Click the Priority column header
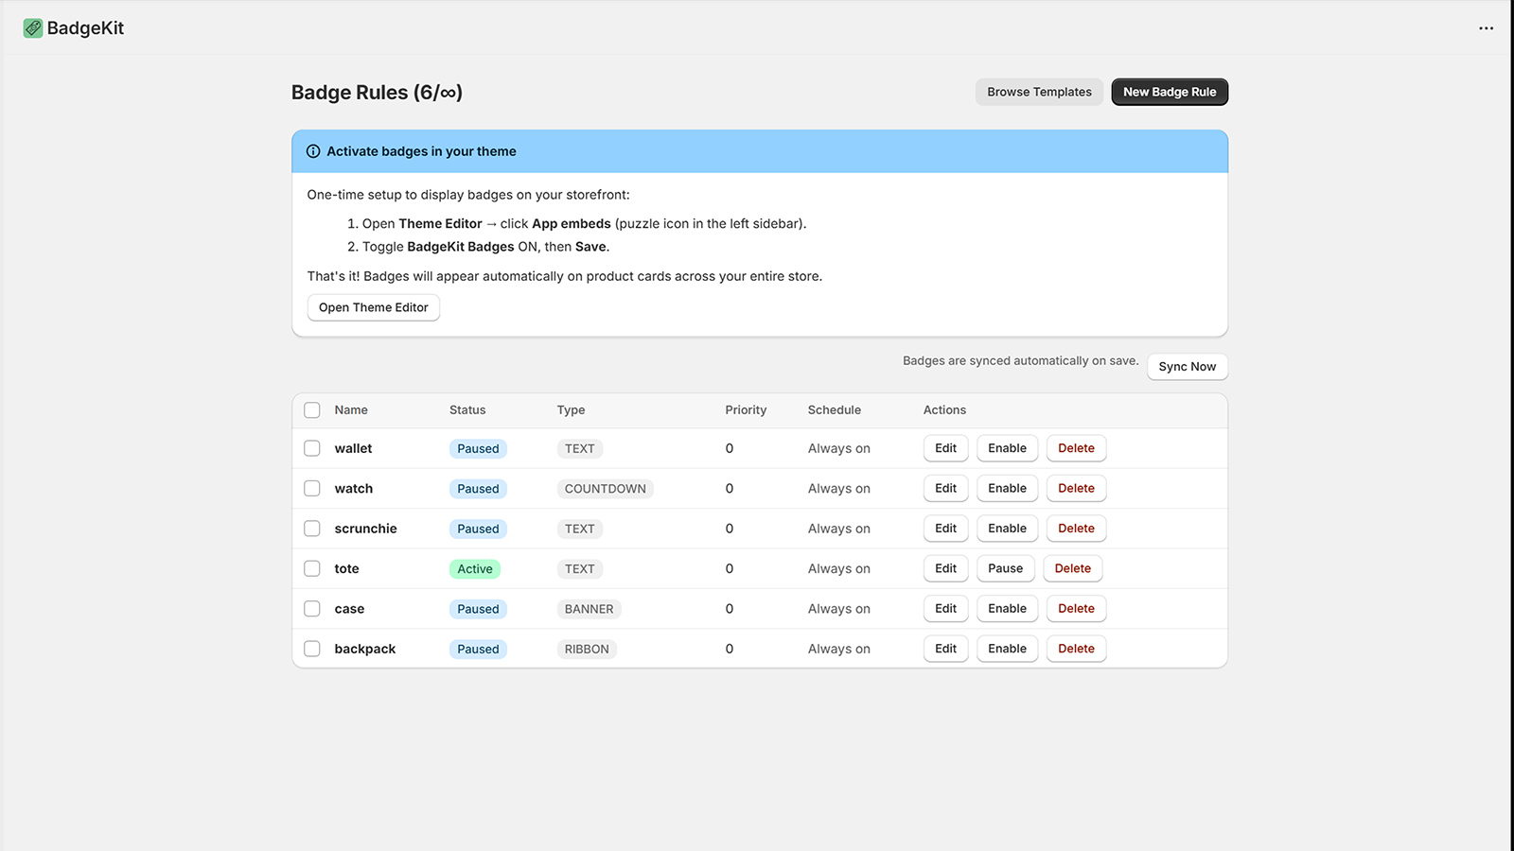1514x851 pixels. 746,410
